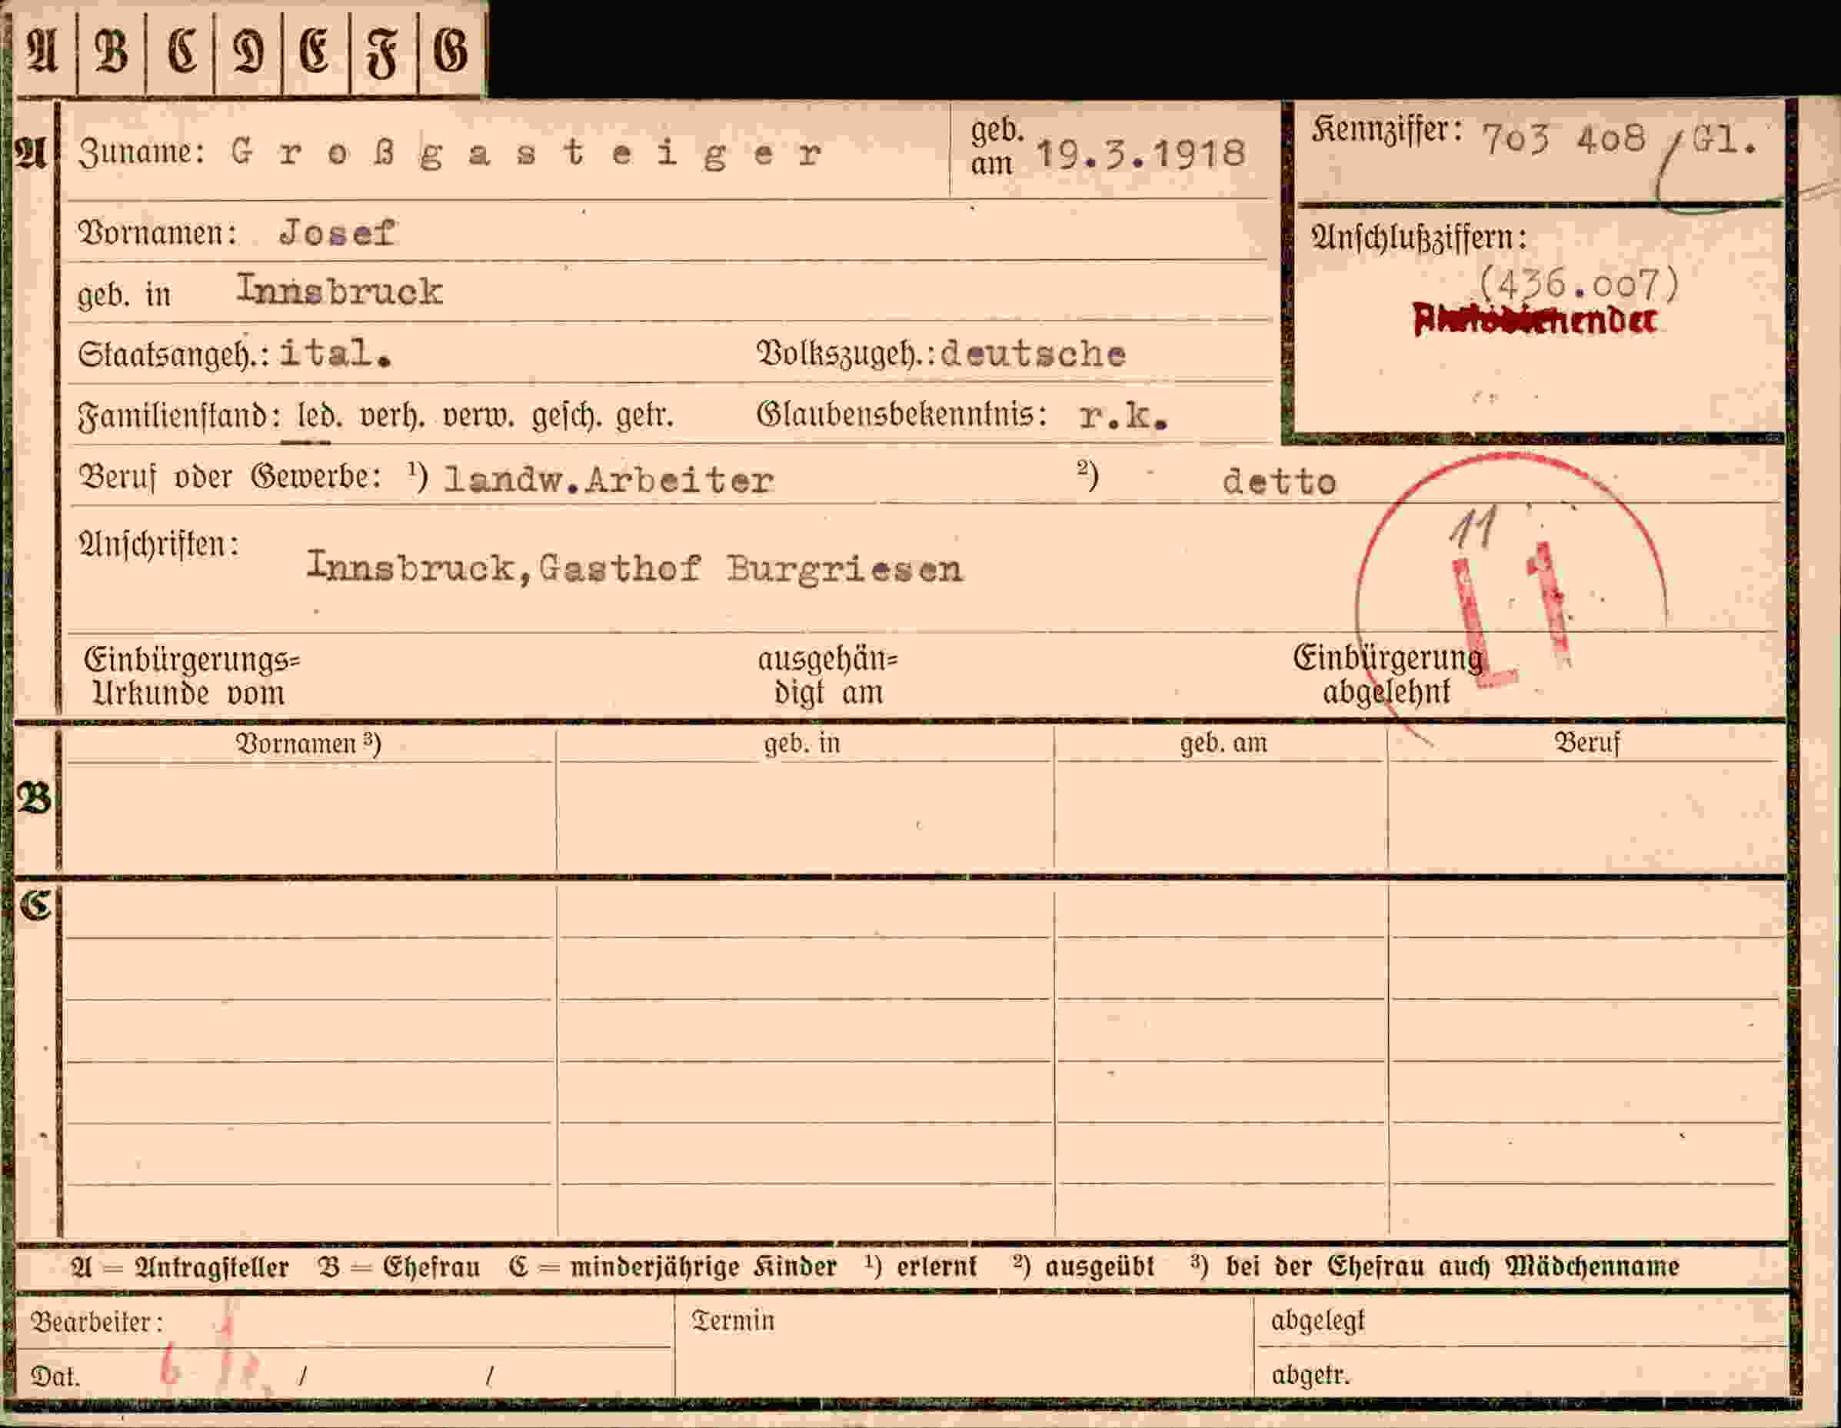Click the 'Anschlußziffern:' label
Viewport: 1841px width, 1428px height.
click(x=1419, y=237)
